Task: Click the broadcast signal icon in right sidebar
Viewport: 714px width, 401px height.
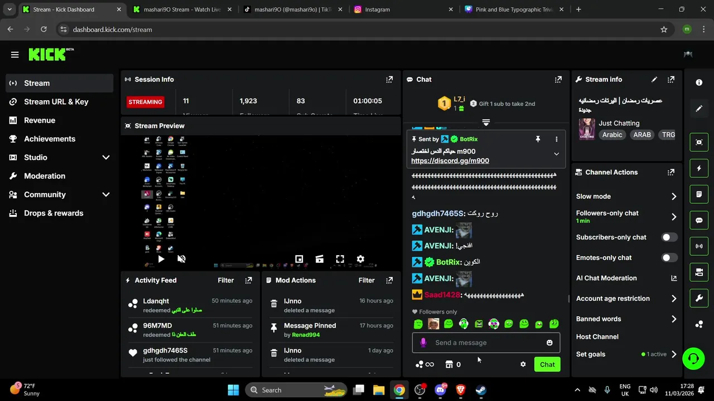Action: [x=699, y=246]
